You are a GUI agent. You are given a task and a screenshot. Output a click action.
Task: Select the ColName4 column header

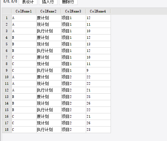click(98, 11)
